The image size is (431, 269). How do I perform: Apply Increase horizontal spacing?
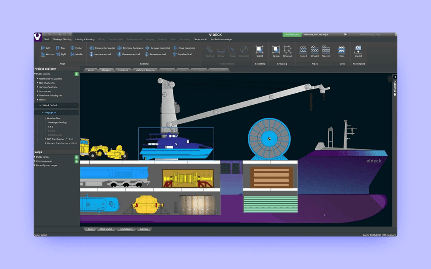[x=102, y=48]
